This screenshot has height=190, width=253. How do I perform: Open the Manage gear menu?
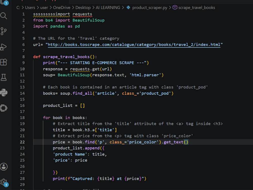coord(4,182)
